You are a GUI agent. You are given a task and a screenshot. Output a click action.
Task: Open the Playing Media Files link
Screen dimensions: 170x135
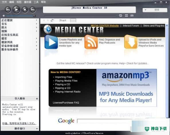66,81
